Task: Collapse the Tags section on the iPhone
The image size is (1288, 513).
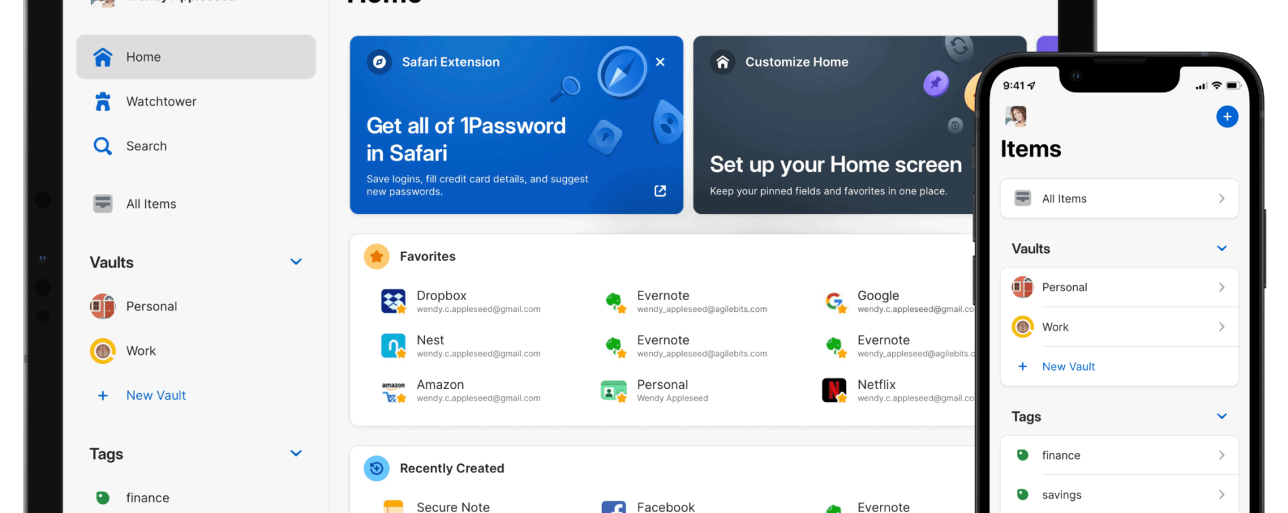Action: click(x=1222, y=416)
